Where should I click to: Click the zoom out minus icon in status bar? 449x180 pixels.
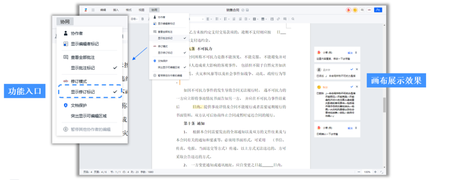coord(359,172)
